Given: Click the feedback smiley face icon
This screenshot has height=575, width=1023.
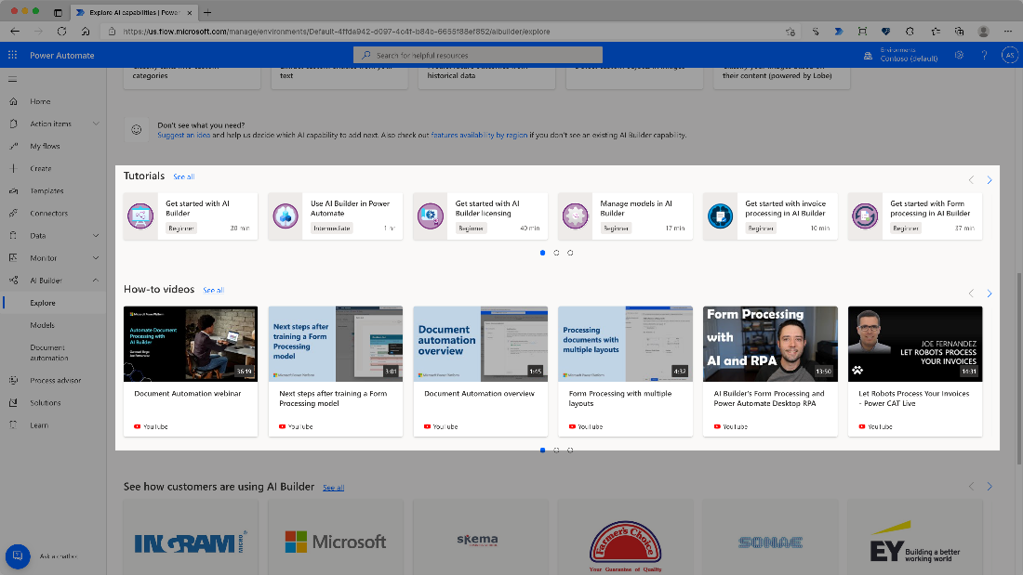Looking at the screenshot, I should click(x=137, y=130).
